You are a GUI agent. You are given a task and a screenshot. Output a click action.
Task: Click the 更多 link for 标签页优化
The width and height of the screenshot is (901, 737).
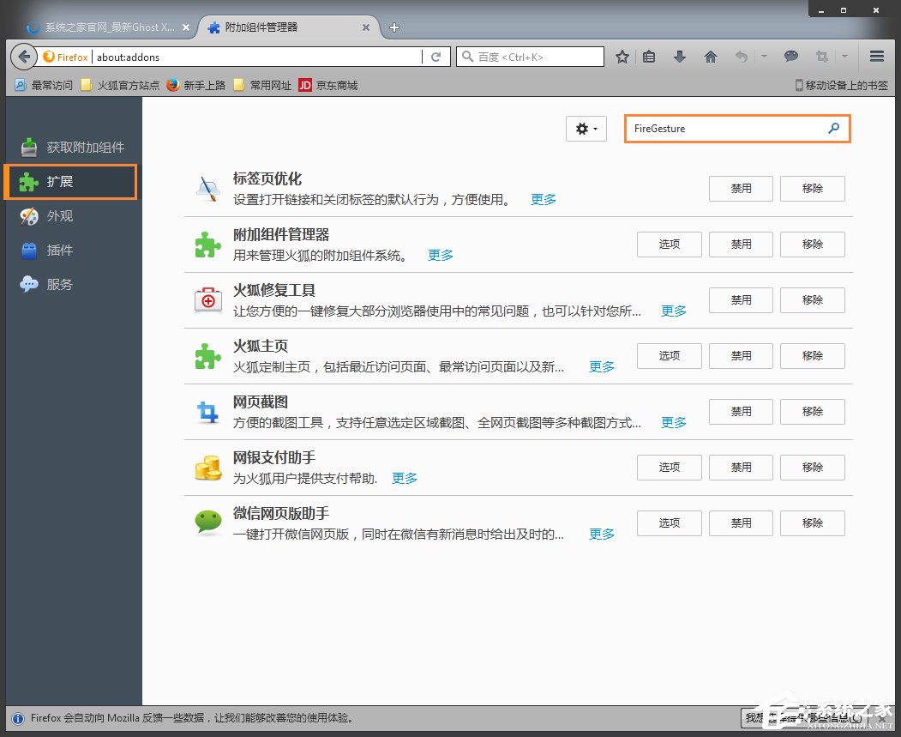click(543, 198)
